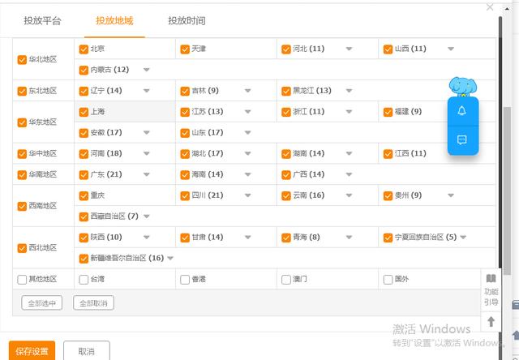Image resolution: width=519 pixels, height=360 pixels.
Task: Expand the 陕西 (10) dropdown arrow
Action: [146, 238]
